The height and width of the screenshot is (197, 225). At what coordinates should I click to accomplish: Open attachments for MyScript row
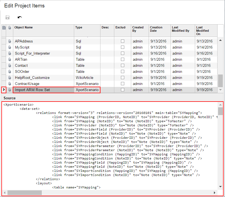[10, 47]
